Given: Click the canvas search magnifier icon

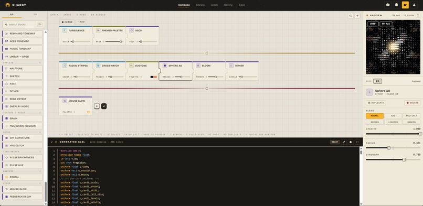Looking at the screenshot, I should 351,16.
